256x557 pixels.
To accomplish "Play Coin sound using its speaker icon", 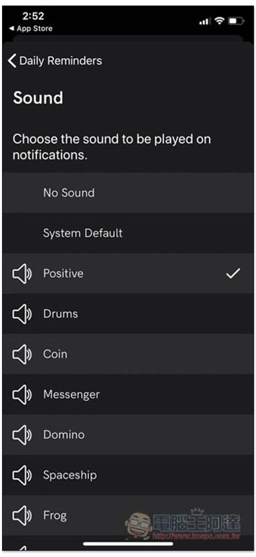I will 22,355.
